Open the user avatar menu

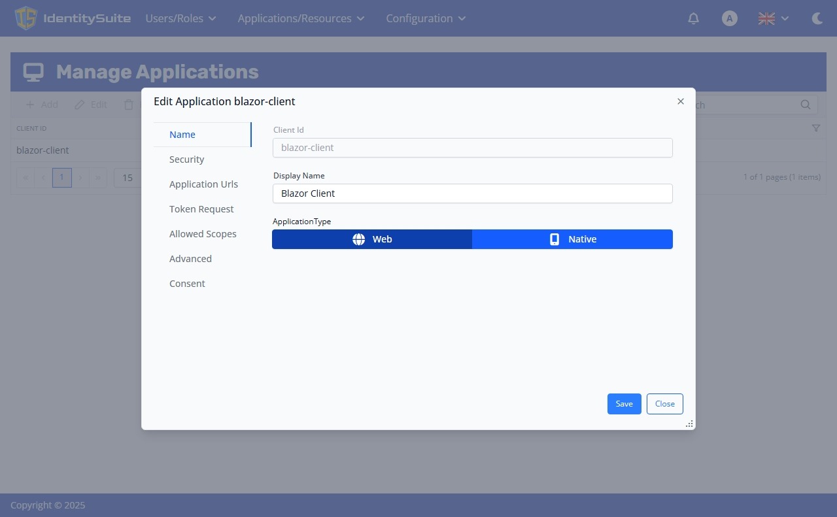click(x=729, y=18)
